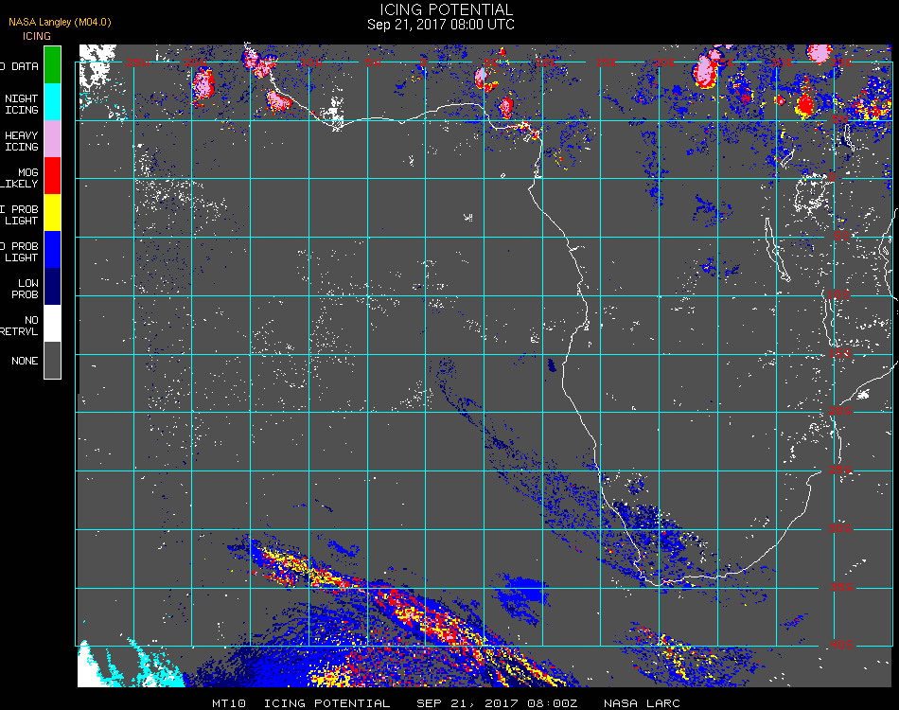
Task: Click the '20S' latitude label
Action: tap(840, 411)
